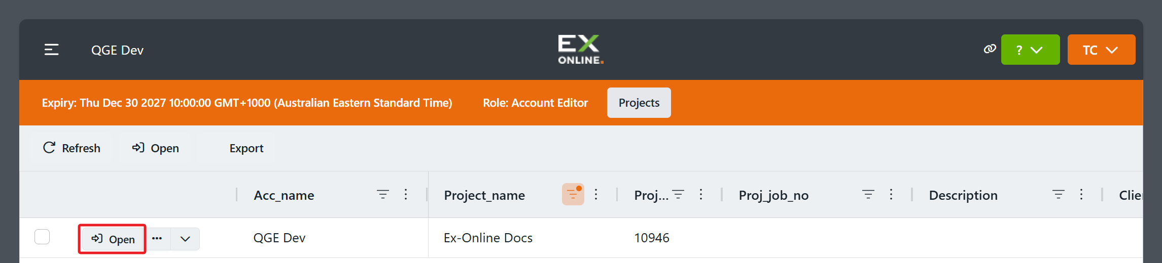Sort by Acc_name column header

pyautogui.click(x=284, y=195)
